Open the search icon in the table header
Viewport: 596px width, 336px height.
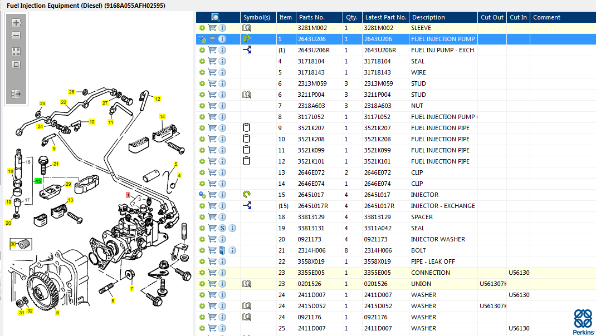(215, 17)
